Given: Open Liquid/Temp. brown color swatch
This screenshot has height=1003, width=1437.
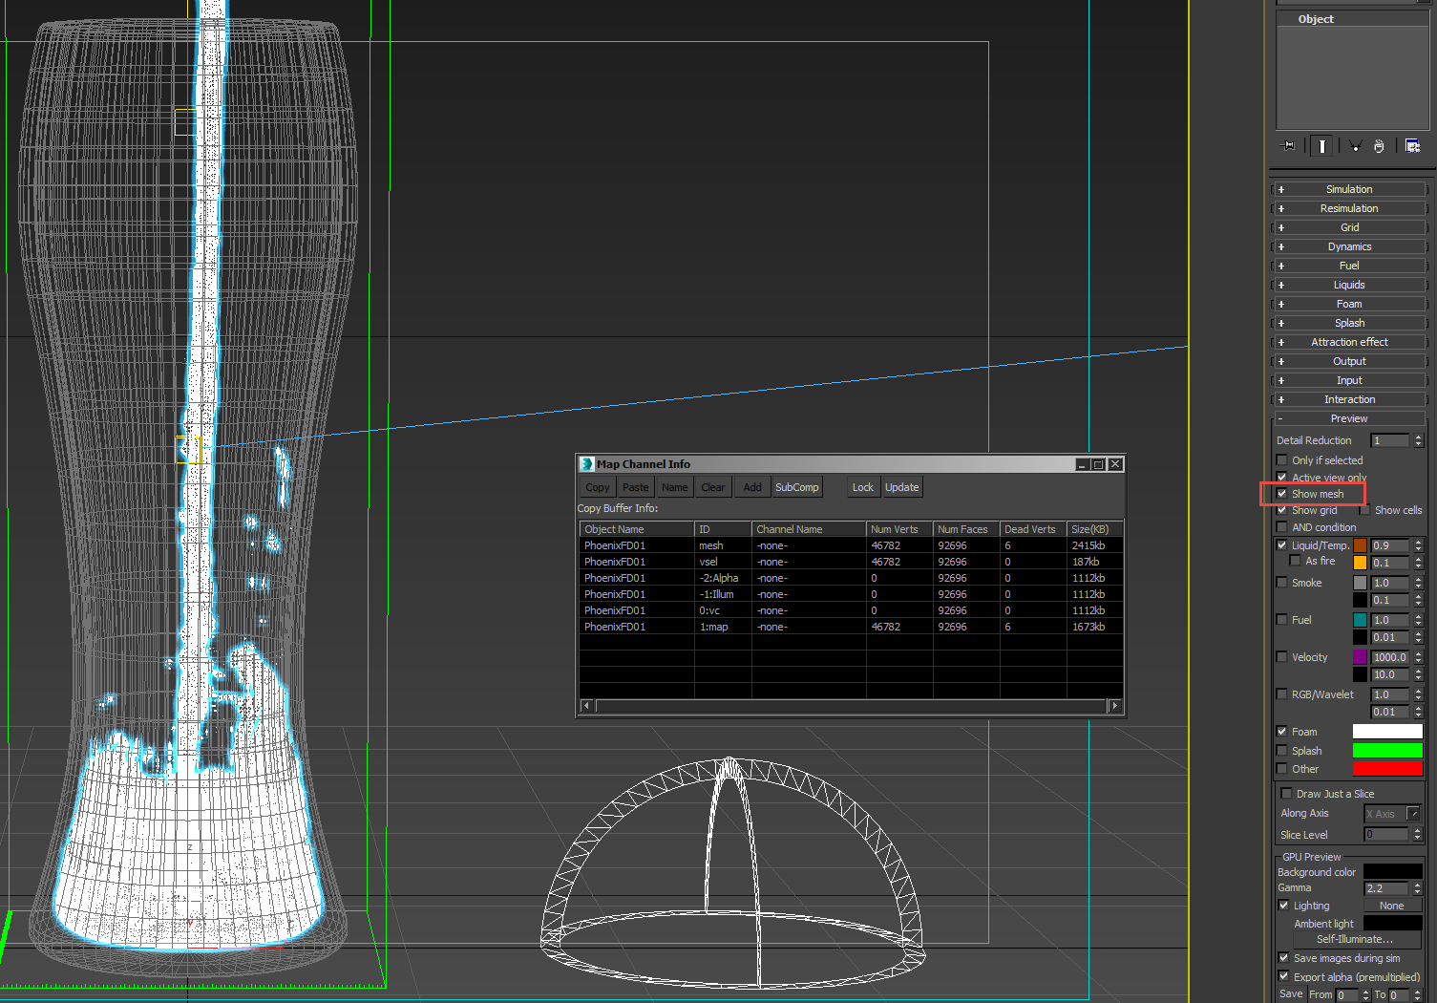Looking at the screenshot, I should (1360, 545).
